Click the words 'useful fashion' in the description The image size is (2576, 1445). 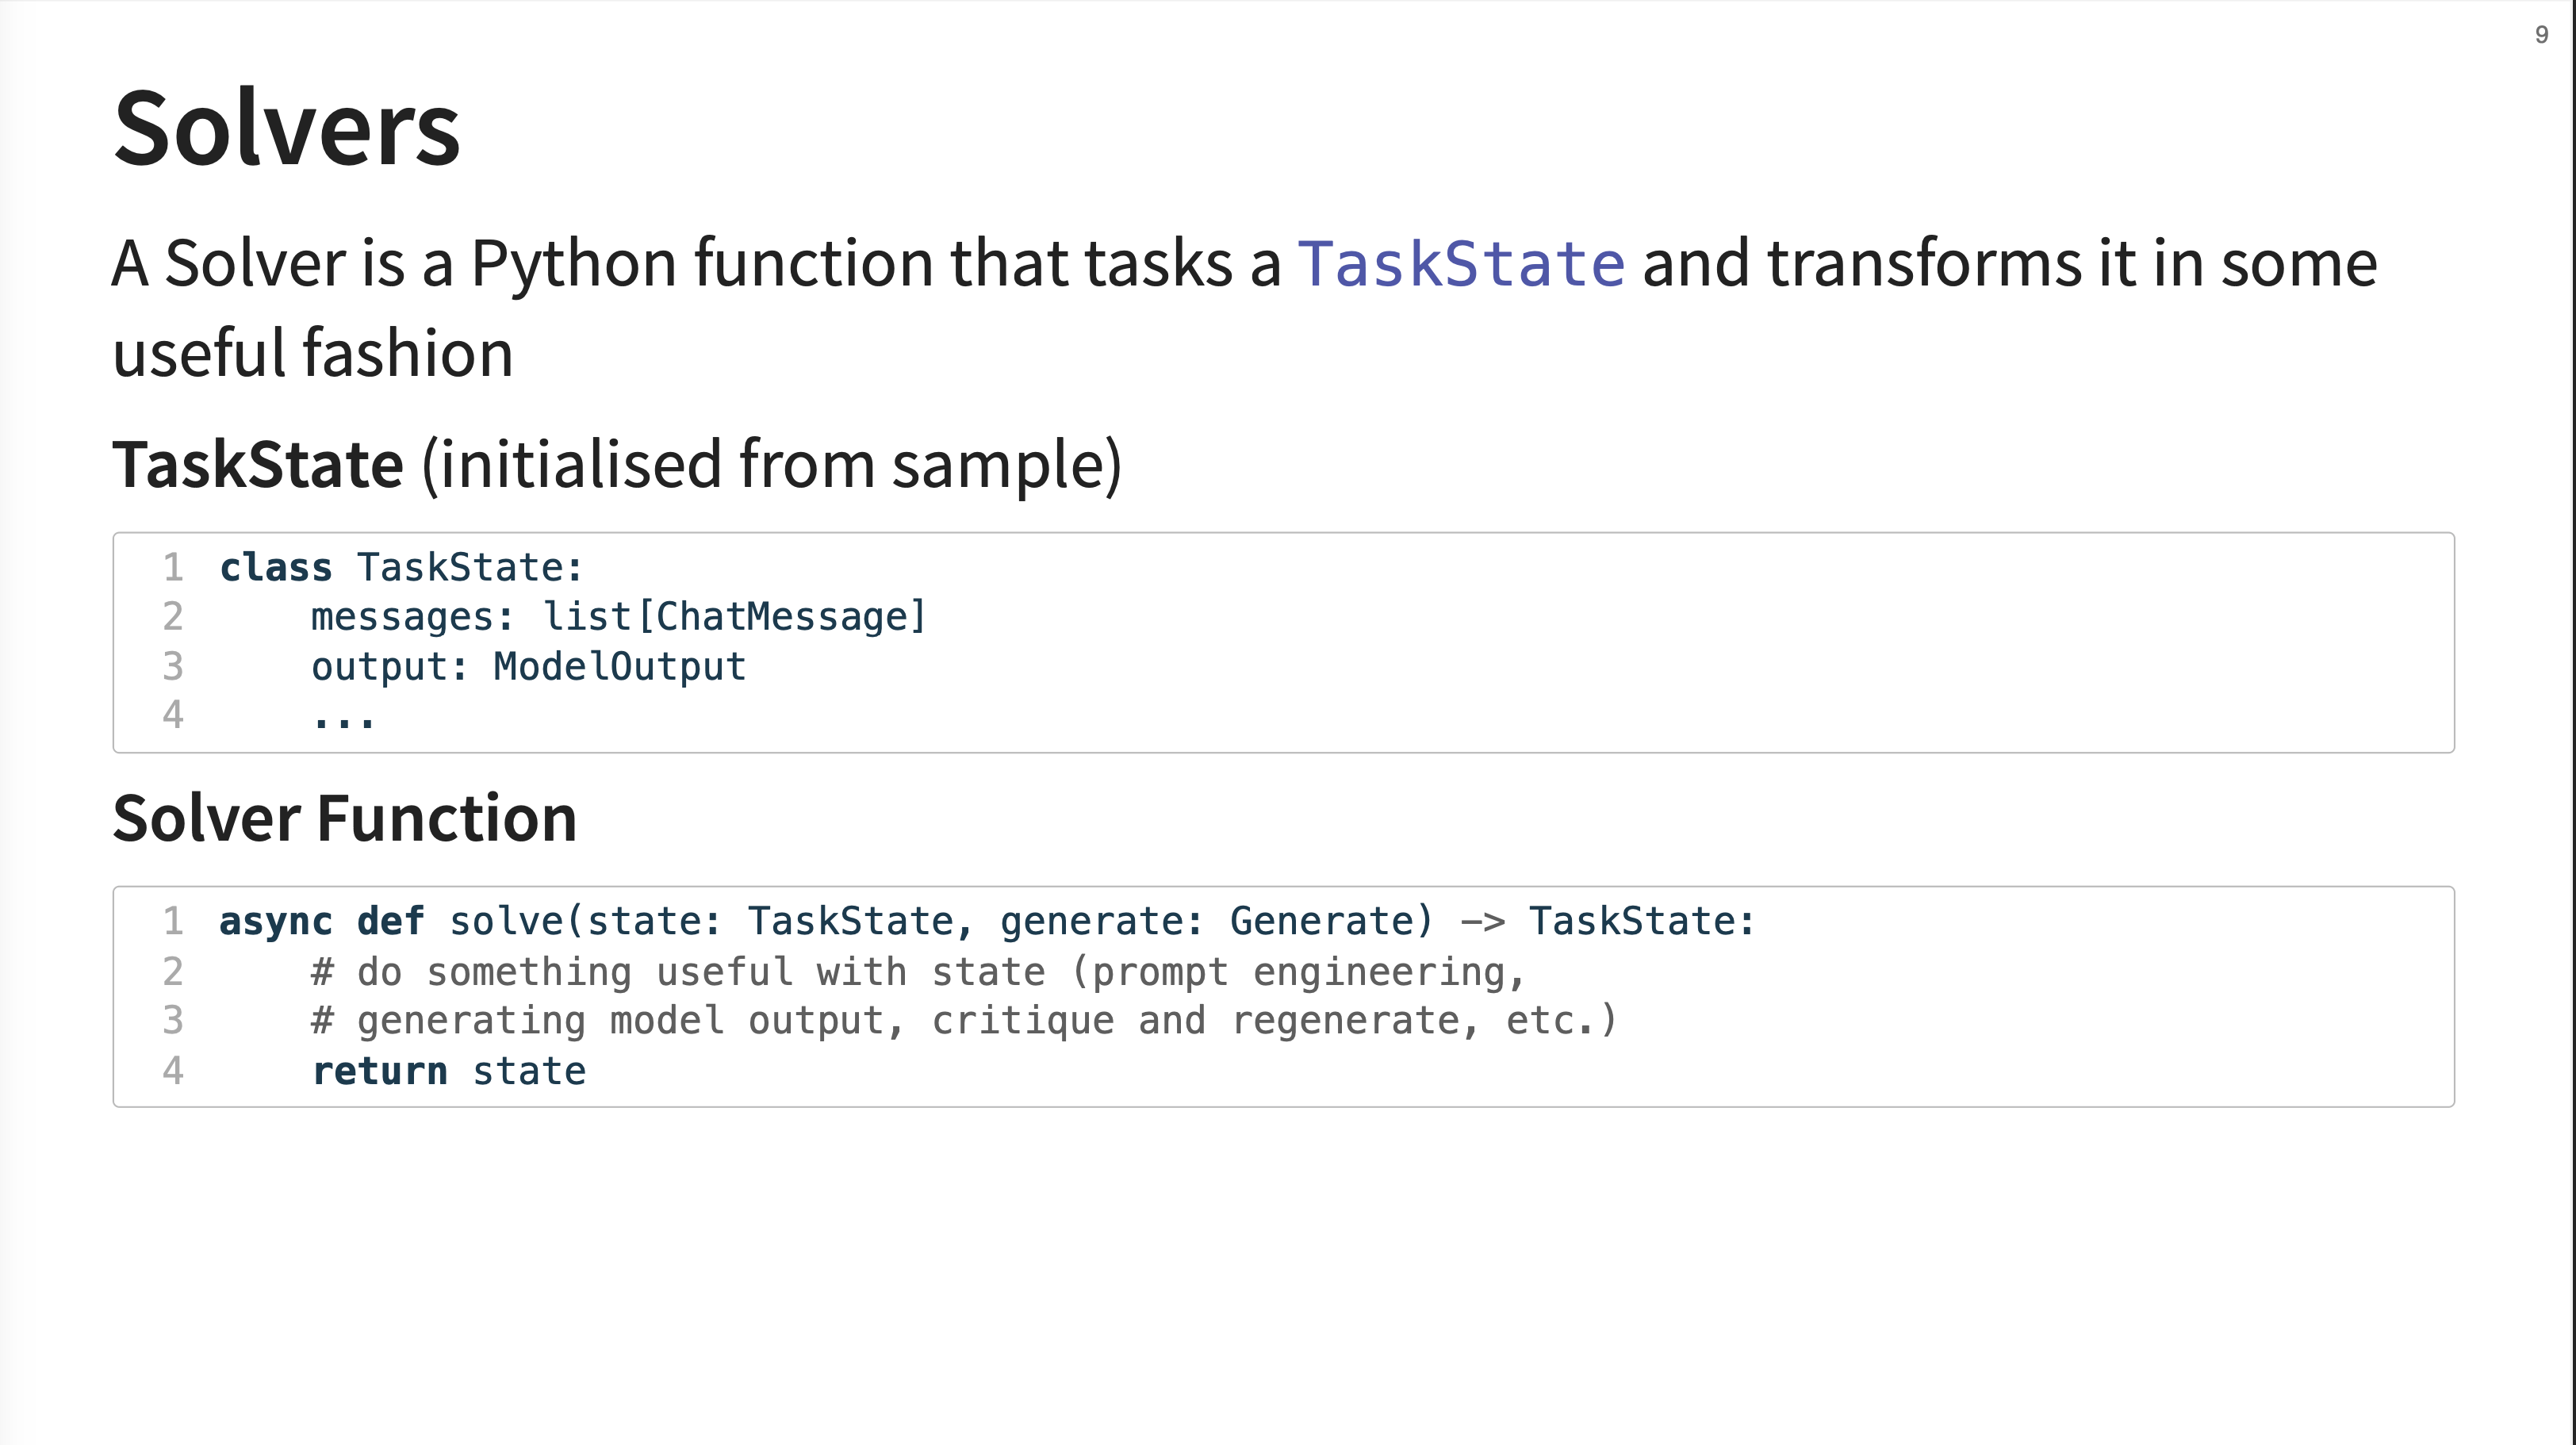tap(313, 354)
